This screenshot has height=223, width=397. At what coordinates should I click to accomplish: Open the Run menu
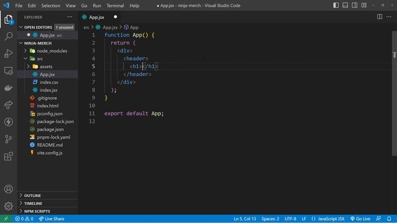coord(97,6)
